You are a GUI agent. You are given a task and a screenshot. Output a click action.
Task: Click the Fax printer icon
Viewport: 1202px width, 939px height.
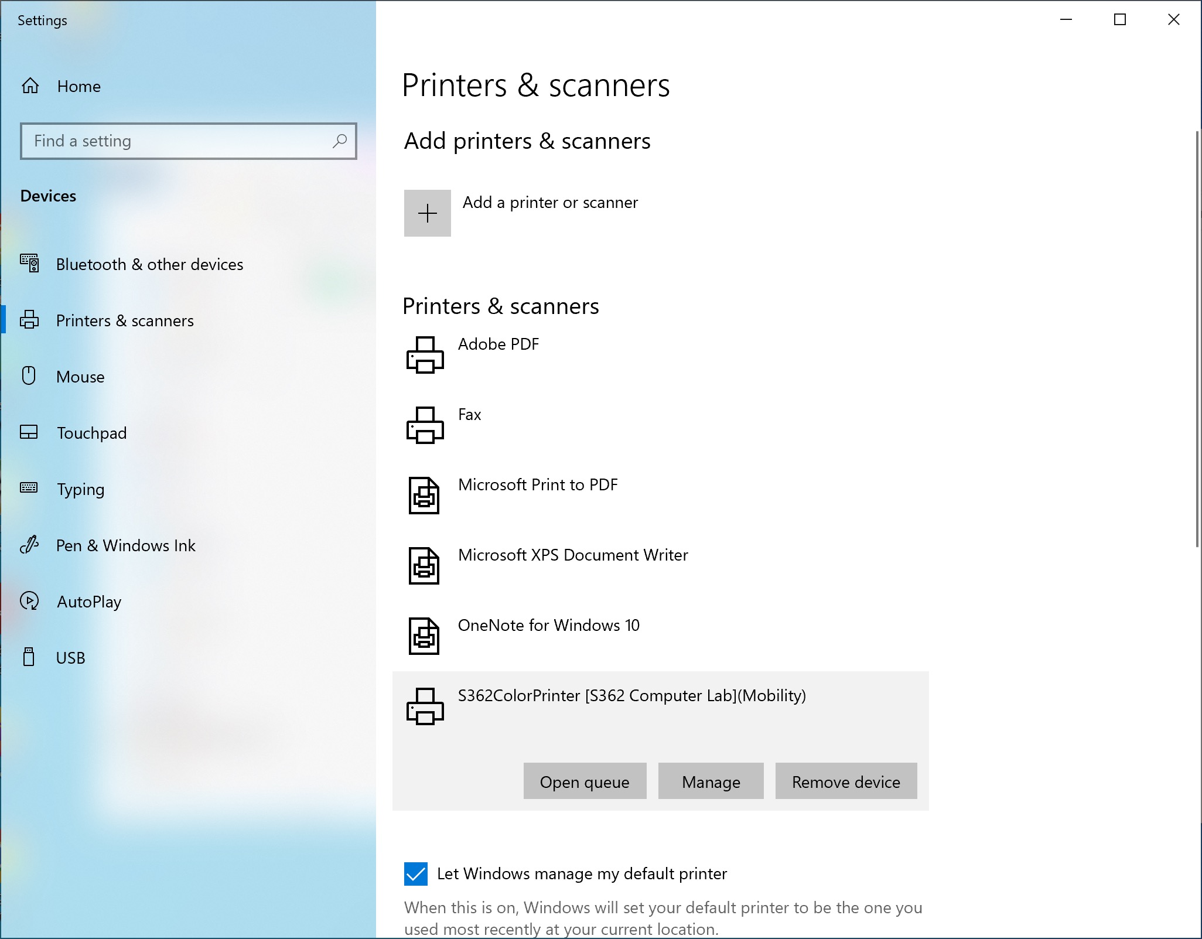tap(425, 425)
